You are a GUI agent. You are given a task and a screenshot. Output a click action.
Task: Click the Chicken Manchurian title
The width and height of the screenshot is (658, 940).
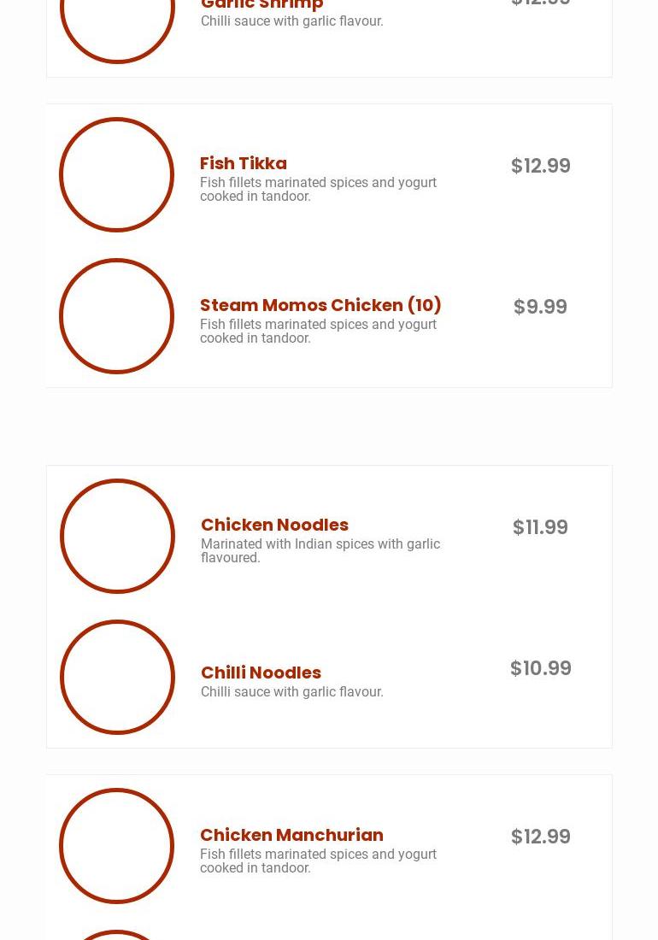click(291, 835)
